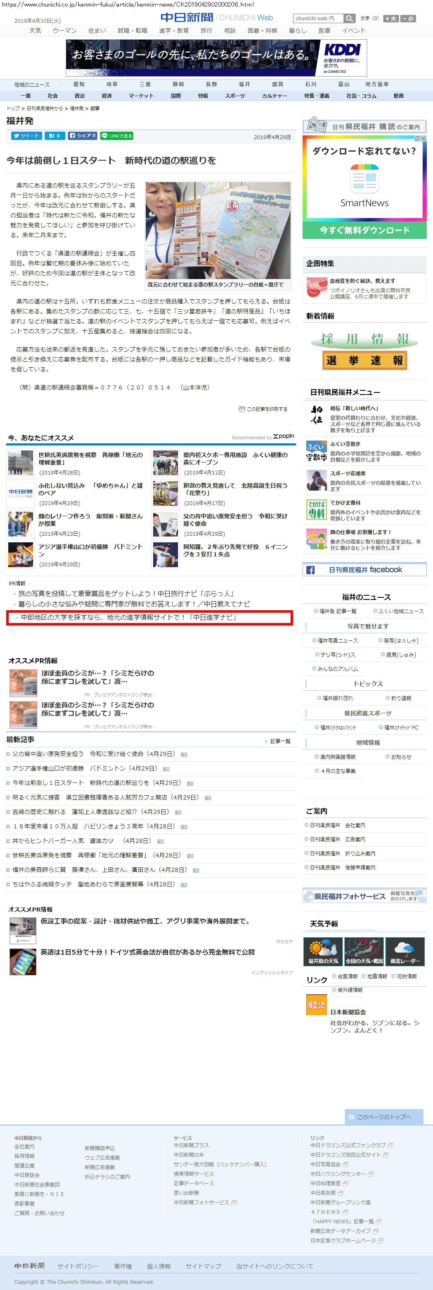Decrease text size with －小 button
433x1290 pixels.
[408, 19]
